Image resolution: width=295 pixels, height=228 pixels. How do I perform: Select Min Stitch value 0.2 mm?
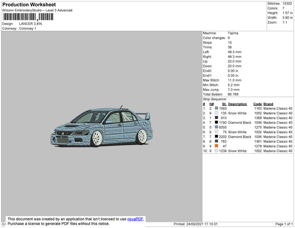click(x=234, y=85)
